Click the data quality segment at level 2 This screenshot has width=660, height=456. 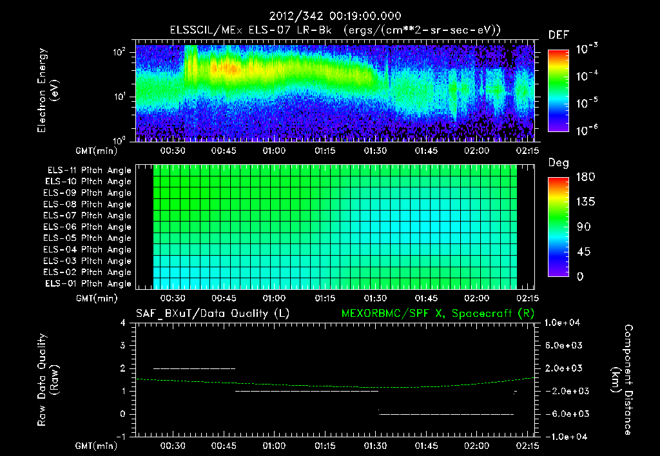click(x=195, y=368)
